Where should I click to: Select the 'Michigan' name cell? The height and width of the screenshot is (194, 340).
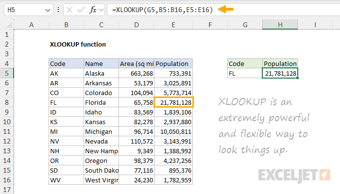(x=101, y=131)
